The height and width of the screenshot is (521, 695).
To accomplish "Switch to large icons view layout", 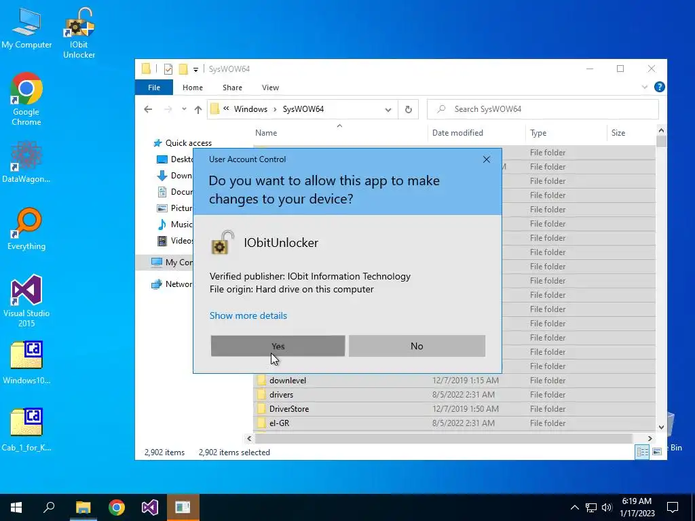I will pyautogui.click(x=657, y=452).
